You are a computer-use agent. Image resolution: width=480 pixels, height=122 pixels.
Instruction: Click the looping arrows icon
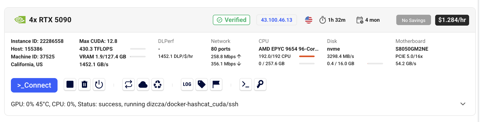pos(129,85)
